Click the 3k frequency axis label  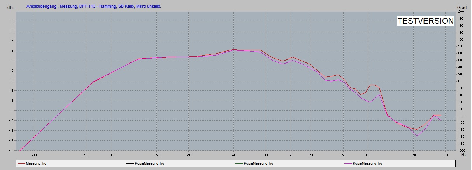coord(233,154)
